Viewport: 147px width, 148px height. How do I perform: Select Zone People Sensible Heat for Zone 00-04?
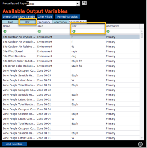(x=71, y=114)
